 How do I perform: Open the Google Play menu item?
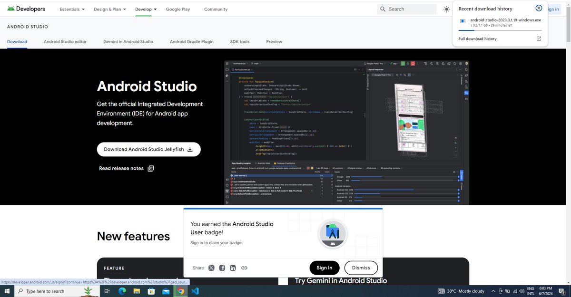tap(178, 9)
